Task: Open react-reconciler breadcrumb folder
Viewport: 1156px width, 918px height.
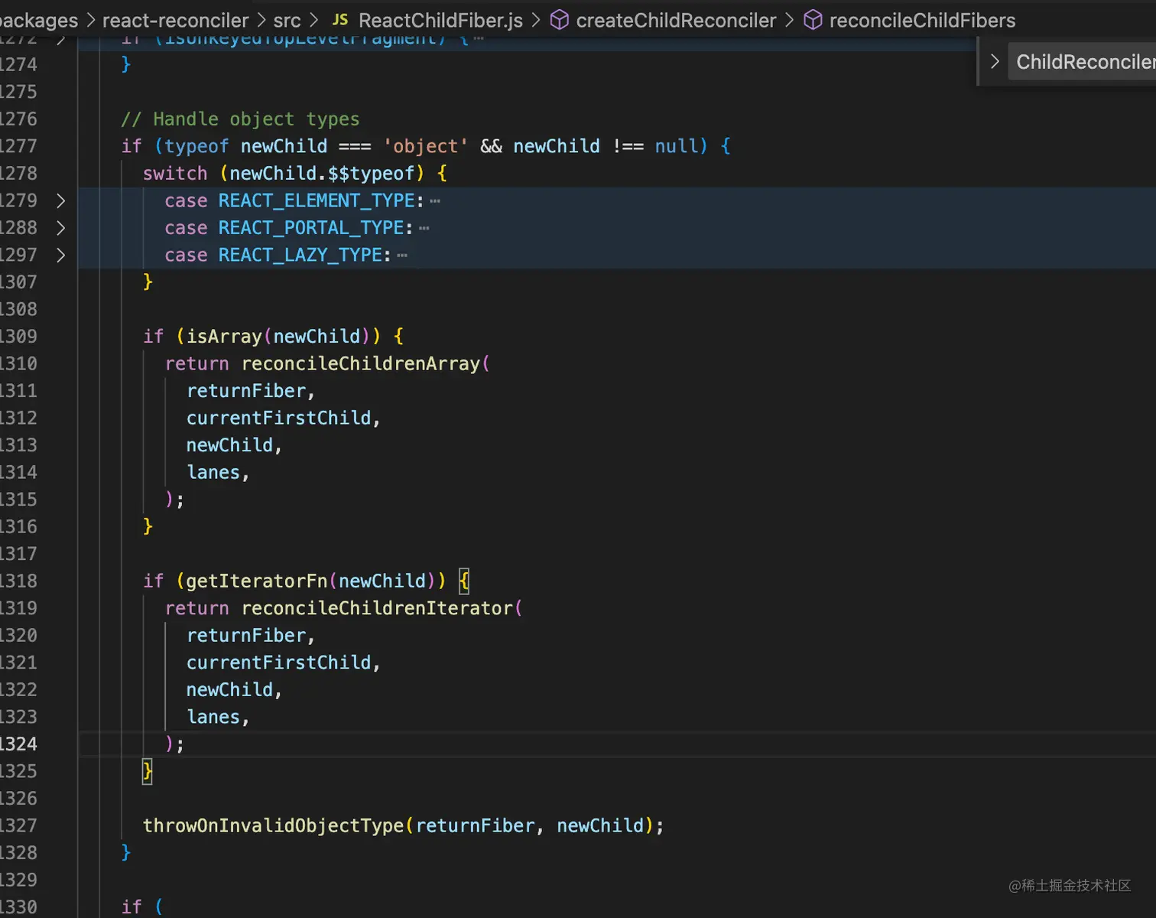Action: pyautogui.click(x=176, y=21)
